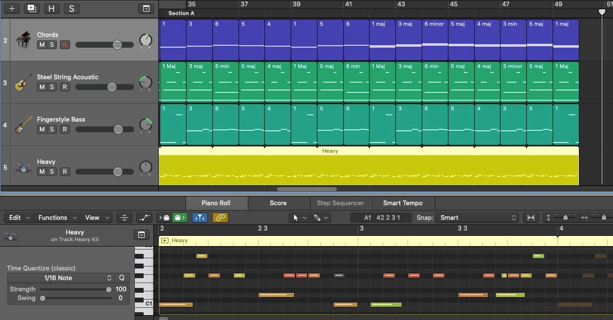Click the yellow link icon in Piano Roll
This screenshot has width=613, height=320.
click(x=220, y=218)
